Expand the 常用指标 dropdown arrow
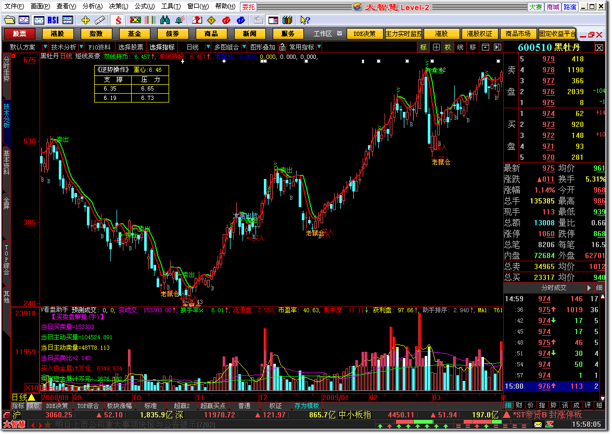The image size is (612, 434). tap(320, 47)
